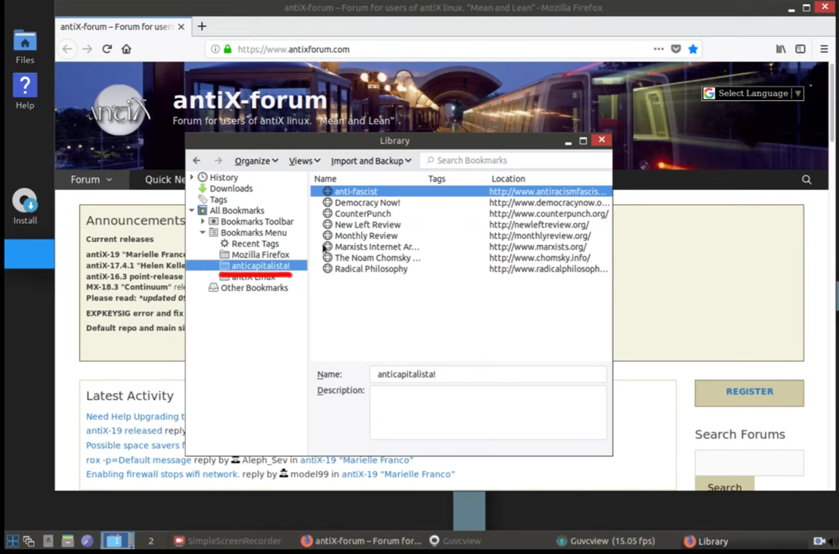Image resolution: width=839 pixels, height=554 pixels.
Task: Click the Tags icon in the Library sidebar
Action: pyautogui.click(x=202, y=199)
